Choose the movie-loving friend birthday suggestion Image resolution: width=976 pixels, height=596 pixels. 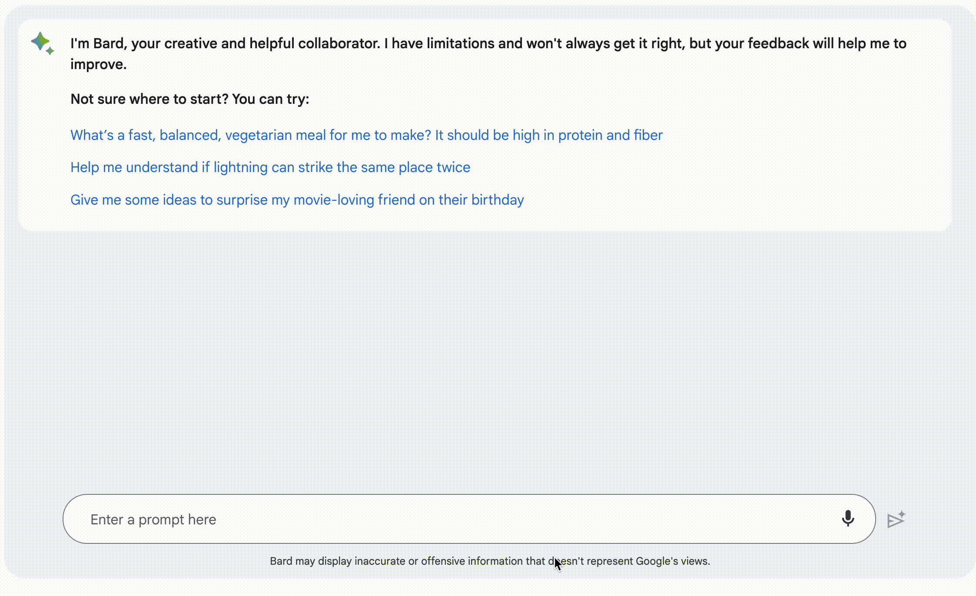click(297, 200)
